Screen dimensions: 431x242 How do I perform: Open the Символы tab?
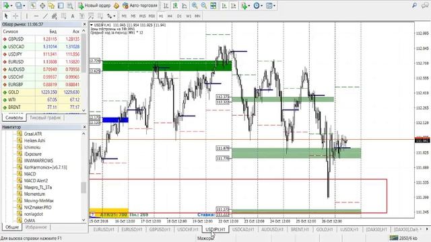14,118
